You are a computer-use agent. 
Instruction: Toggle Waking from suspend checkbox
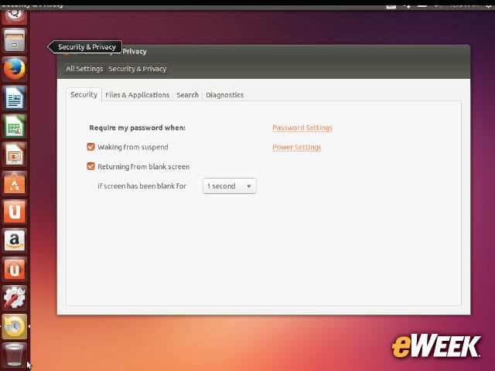point(90,147)
